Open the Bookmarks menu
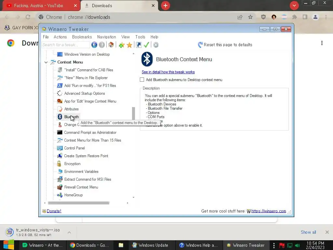The width and height of the screenshot is (333, 250). 82,37
